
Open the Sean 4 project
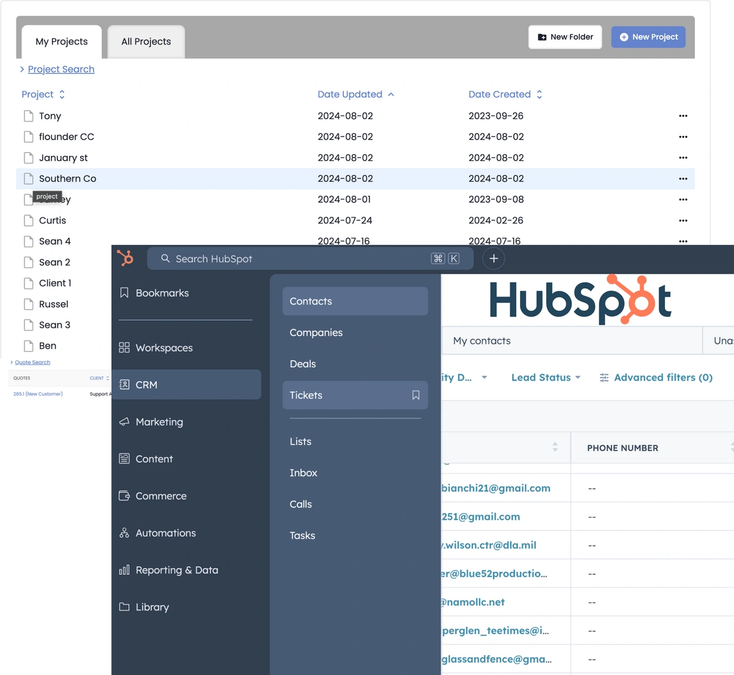point(55,241)
